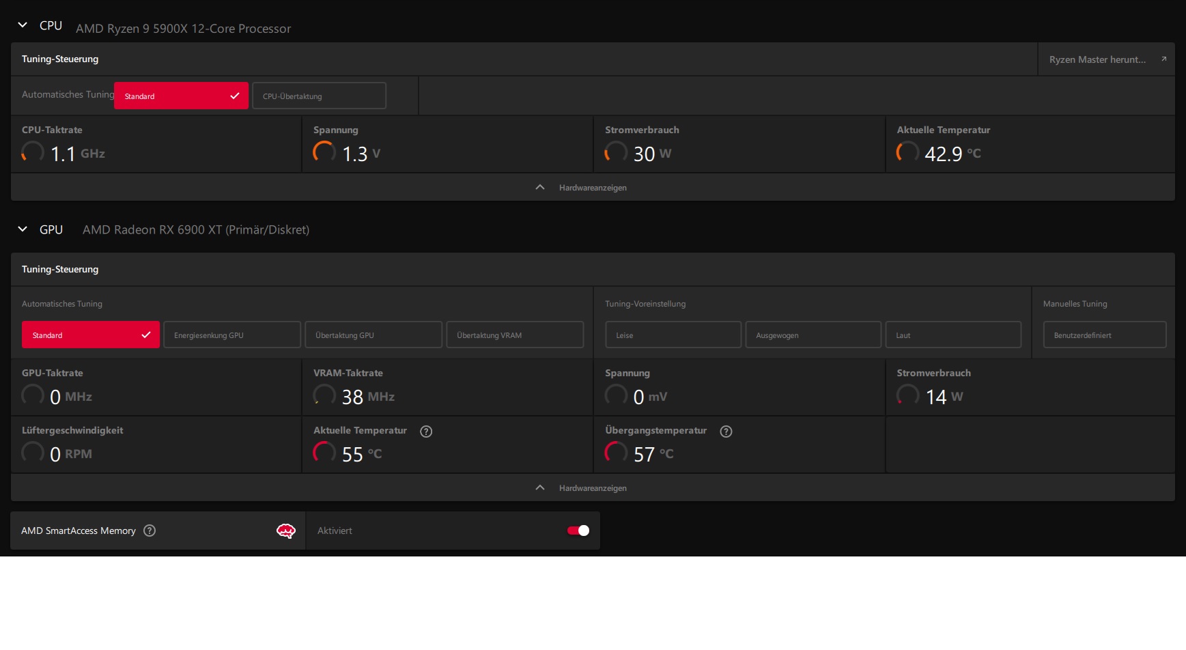This screenshot has height=650, width=1186.
Task: Click the GPU-Taktrate gauge icon
Action: tap(33, 395)
